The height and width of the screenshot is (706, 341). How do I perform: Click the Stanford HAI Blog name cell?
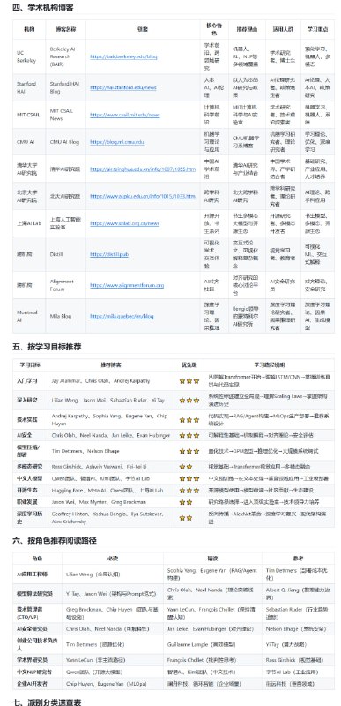[x=64, y=87]
